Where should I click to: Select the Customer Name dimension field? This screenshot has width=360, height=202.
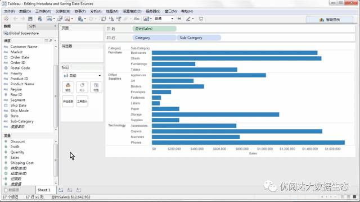point(24,47)
